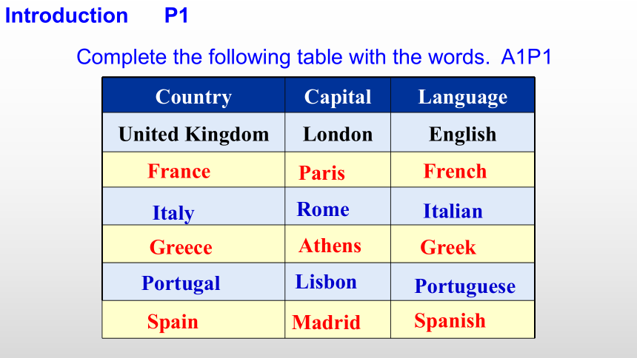
Task: Click the Portugal cell
Action: click(193, 282)
